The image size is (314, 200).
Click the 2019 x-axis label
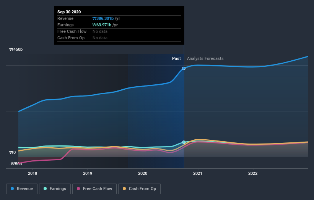tap(88, 173)
